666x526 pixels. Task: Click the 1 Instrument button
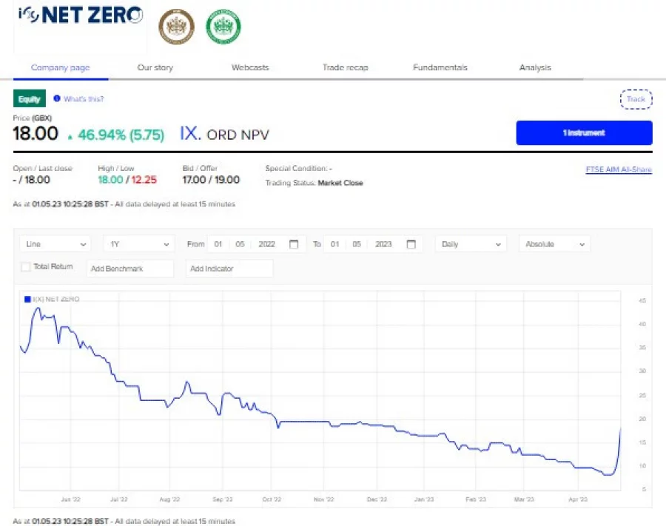point(584,133)
